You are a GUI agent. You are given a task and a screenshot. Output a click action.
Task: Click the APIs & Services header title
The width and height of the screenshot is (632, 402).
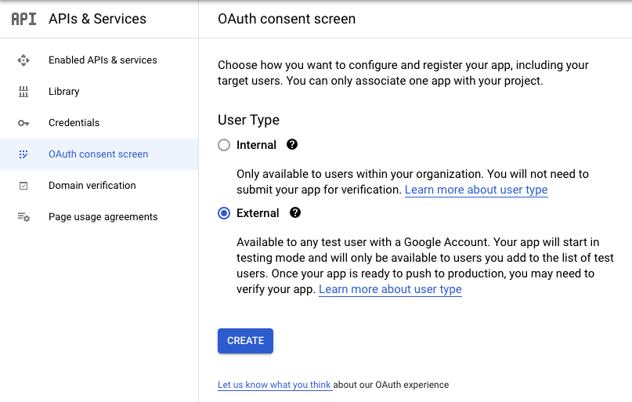[x=98, y=19]
